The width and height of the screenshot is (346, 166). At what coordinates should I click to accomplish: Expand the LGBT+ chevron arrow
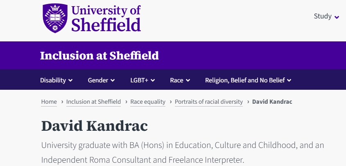[x=153, y=80]
